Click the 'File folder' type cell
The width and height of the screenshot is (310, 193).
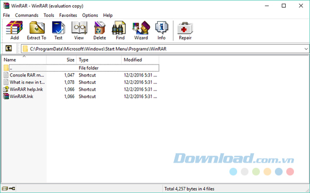(x=88, y=68)
